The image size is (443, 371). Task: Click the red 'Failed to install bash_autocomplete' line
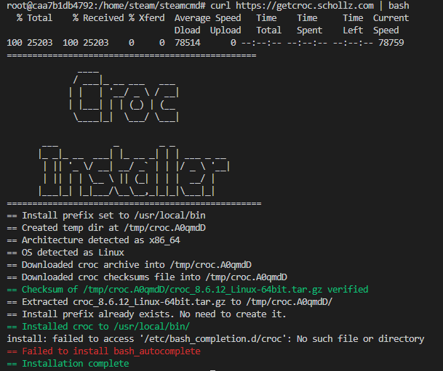103,351
